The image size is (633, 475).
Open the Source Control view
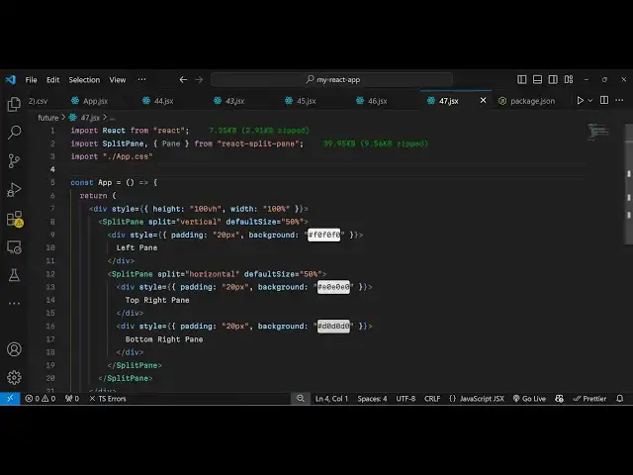pyautogui.click(x=14, y=160)
